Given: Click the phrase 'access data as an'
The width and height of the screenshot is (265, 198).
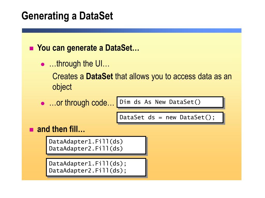Looking at the screenshot, I should click(202, 76).
